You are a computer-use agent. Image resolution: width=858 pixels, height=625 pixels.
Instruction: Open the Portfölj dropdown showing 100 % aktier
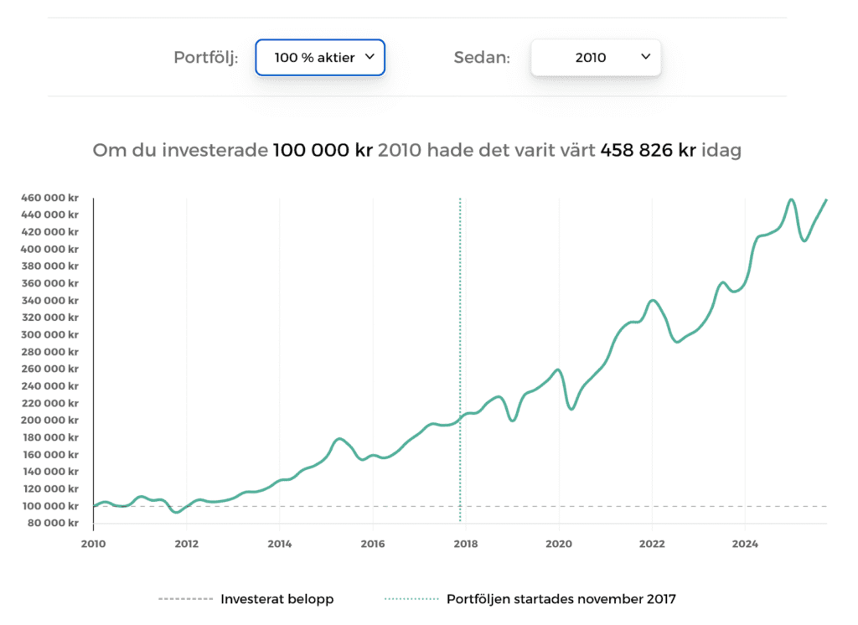tap(319, 58)
